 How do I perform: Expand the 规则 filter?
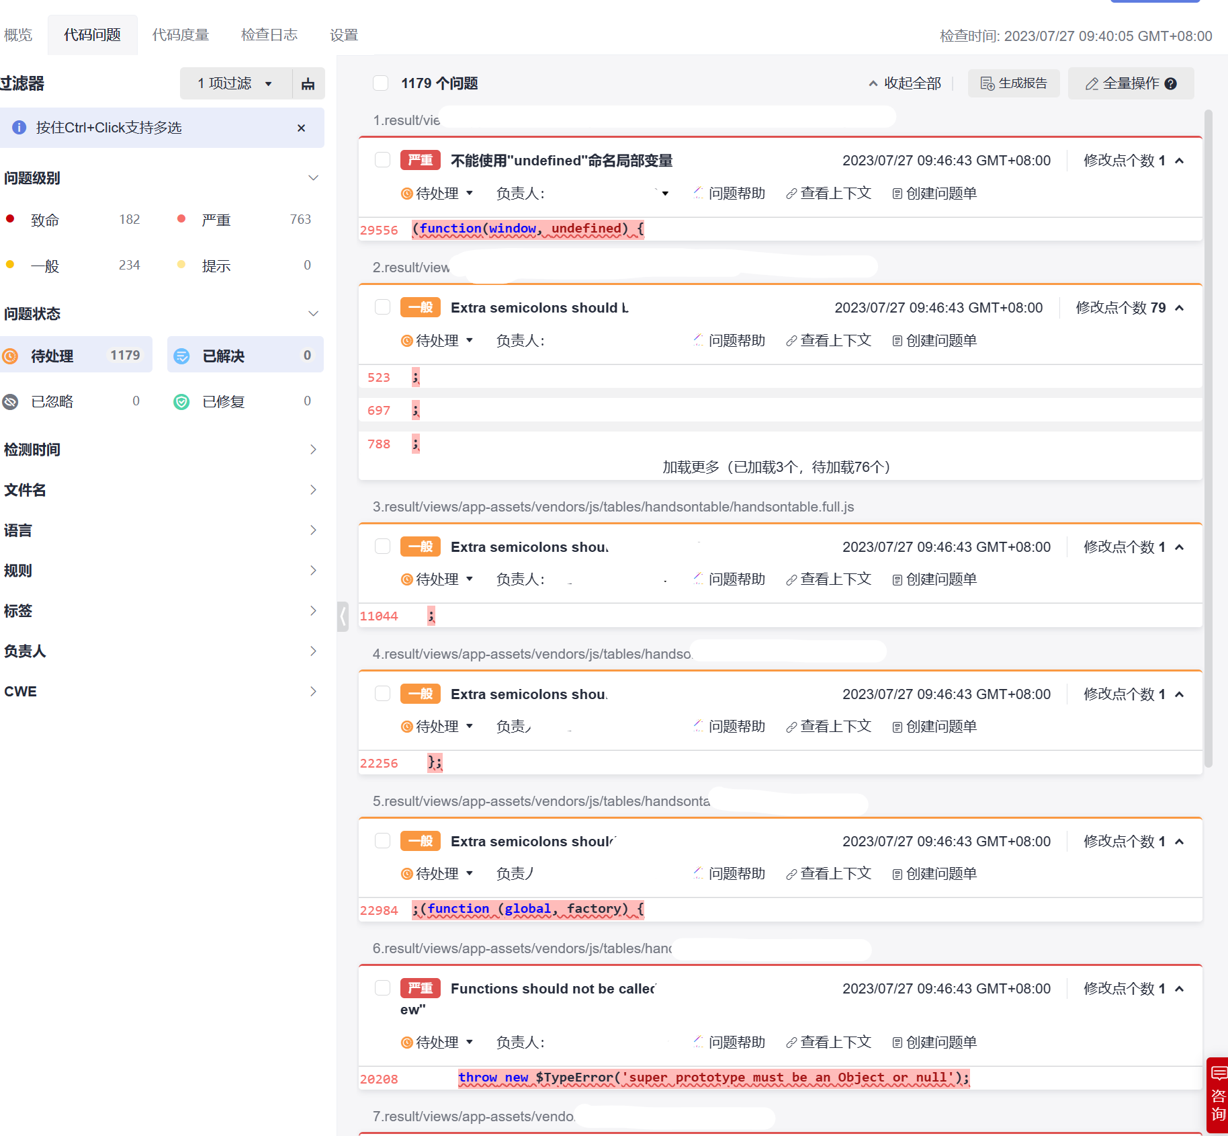[313, 571]
